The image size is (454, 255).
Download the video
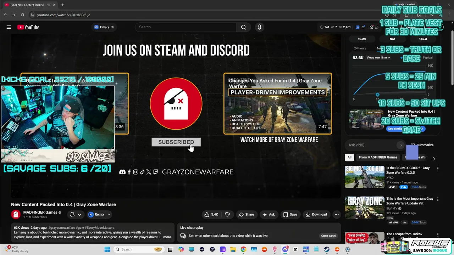click(x=316, y=214)
